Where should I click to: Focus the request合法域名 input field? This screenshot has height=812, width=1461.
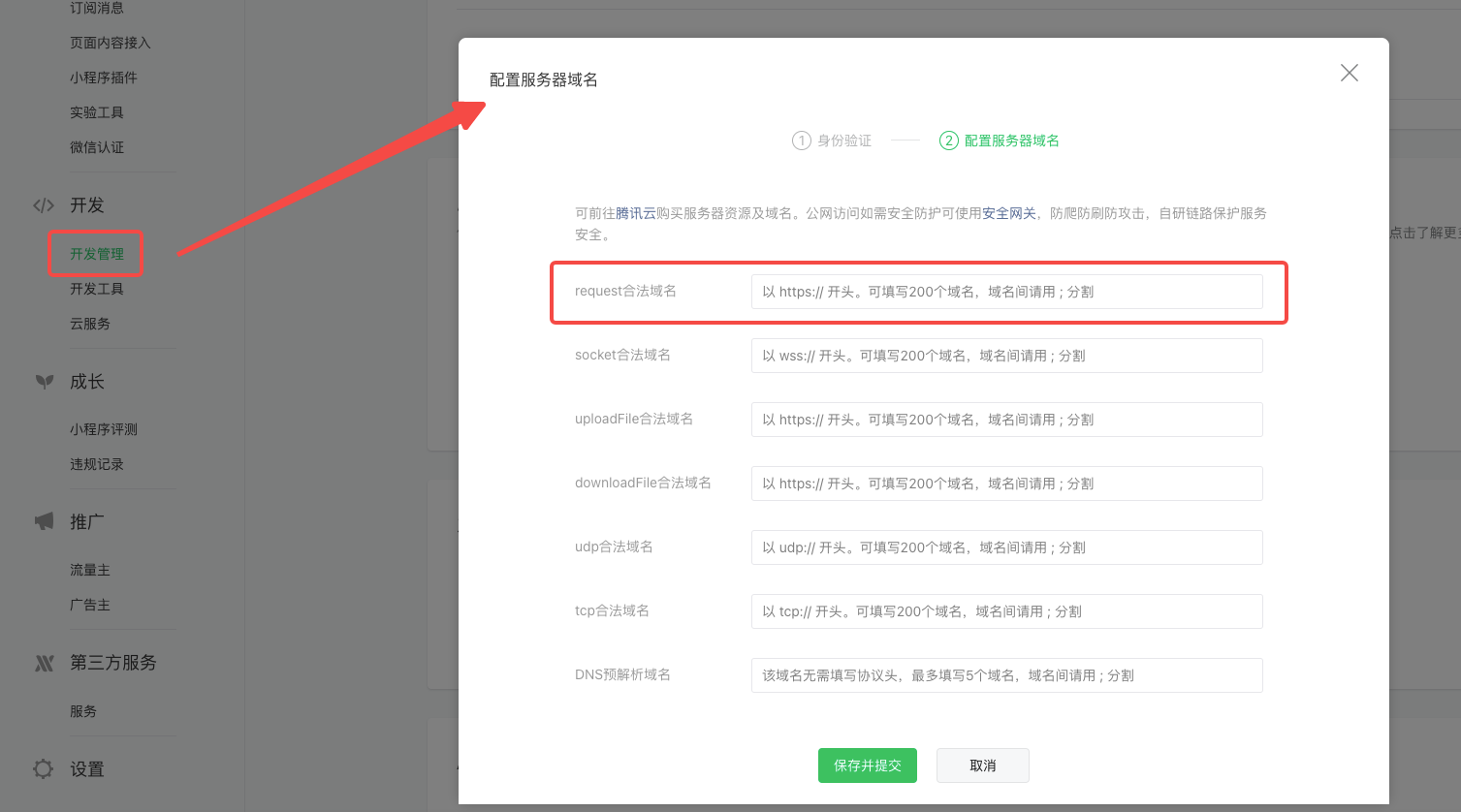click(1006, 292)
